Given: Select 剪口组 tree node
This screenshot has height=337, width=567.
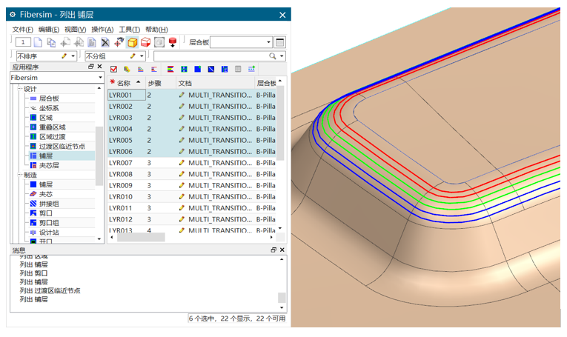Looking at the screenshot, I should [49, 223].
